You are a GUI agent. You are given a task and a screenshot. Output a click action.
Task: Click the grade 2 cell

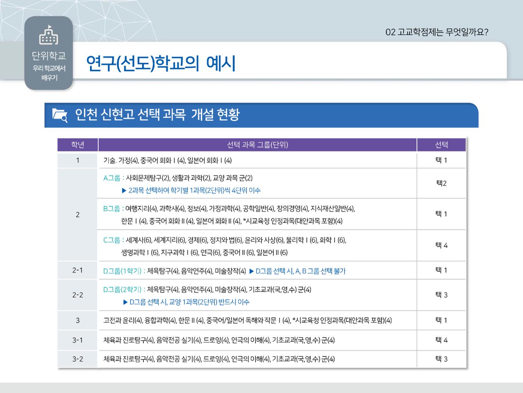[x=78, y=215]
